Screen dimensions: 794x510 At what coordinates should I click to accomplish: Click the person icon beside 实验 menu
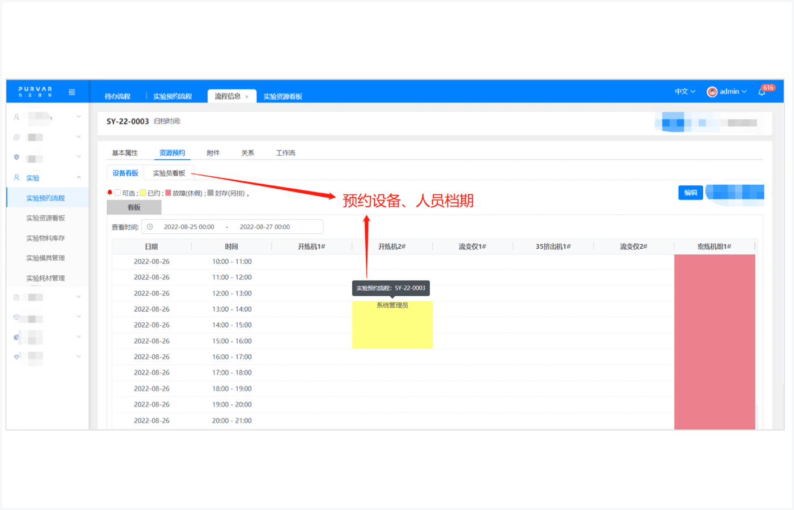[x=16, y=177]
